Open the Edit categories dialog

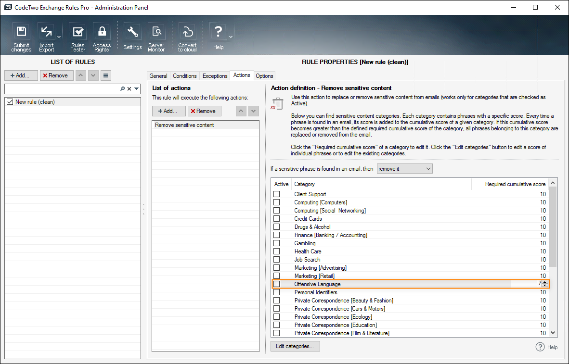(x=295, y=346)
